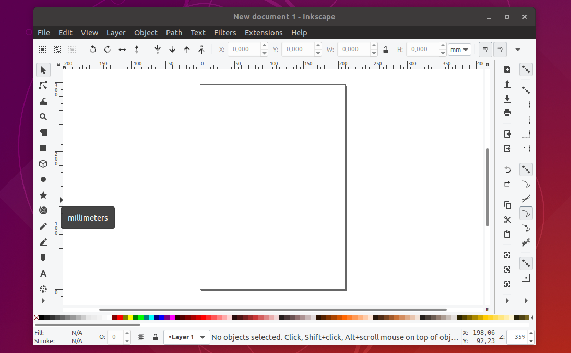Viewport: 571px width, 353px height.
Task: Select the Node edit tool
Action: click(43, 86)
